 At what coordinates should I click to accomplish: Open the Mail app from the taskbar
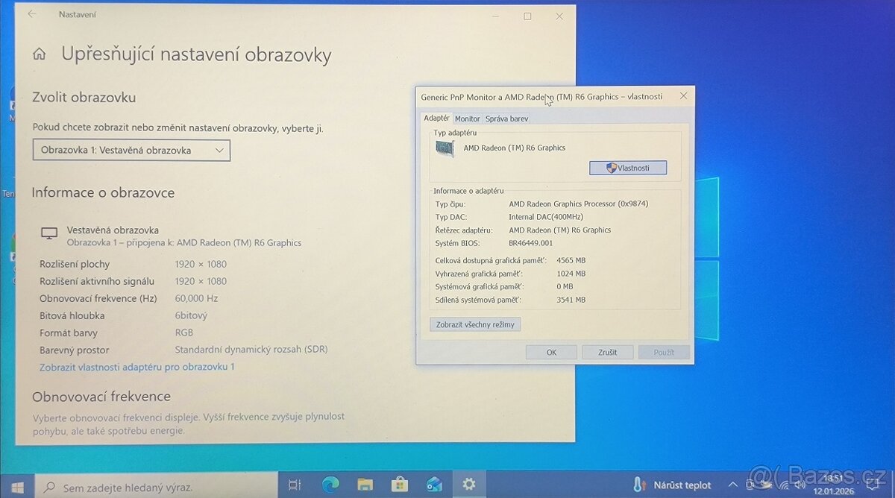coord(434,485)
